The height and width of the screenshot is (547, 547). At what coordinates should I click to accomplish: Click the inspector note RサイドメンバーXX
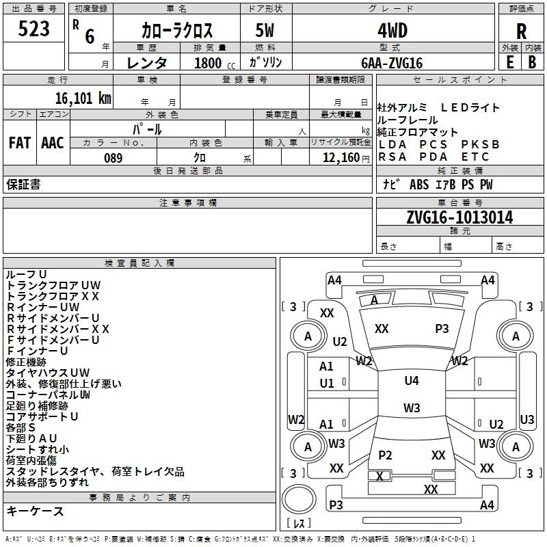(58, 329)
